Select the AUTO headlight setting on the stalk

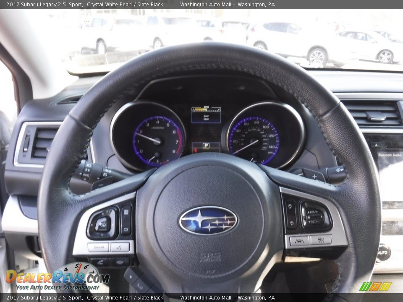coord(86,175)
